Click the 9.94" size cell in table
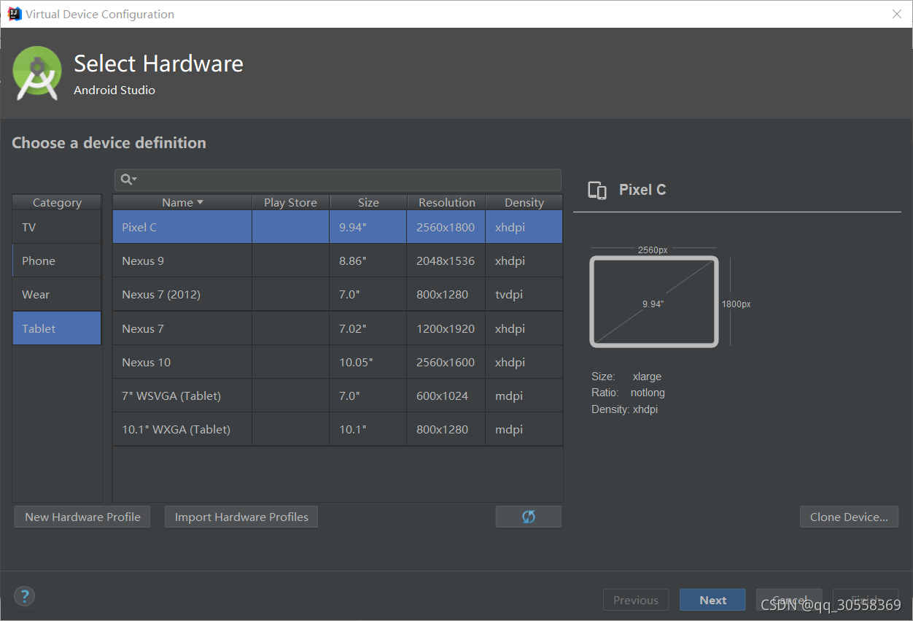This screenshot has width=913, height=621. tap(368, 227)
